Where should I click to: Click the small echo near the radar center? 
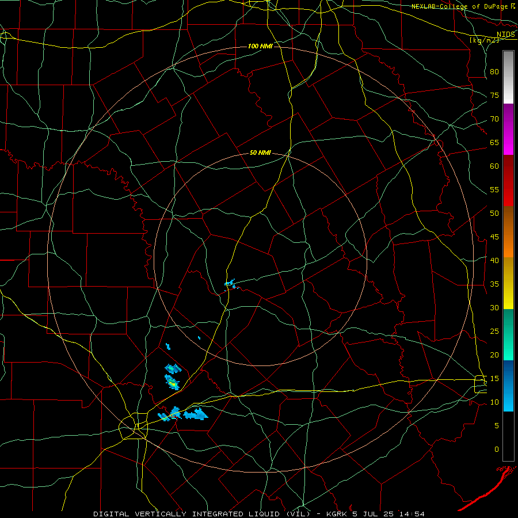click(x=231, y=284)
